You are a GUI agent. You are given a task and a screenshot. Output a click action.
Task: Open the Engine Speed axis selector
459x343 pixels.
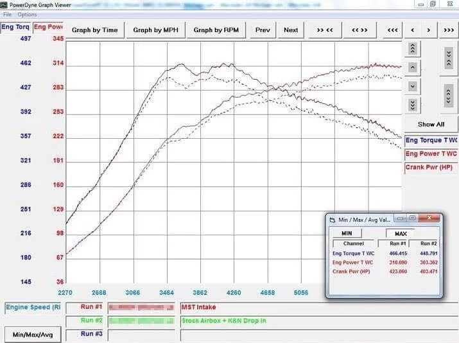(33, 308)
